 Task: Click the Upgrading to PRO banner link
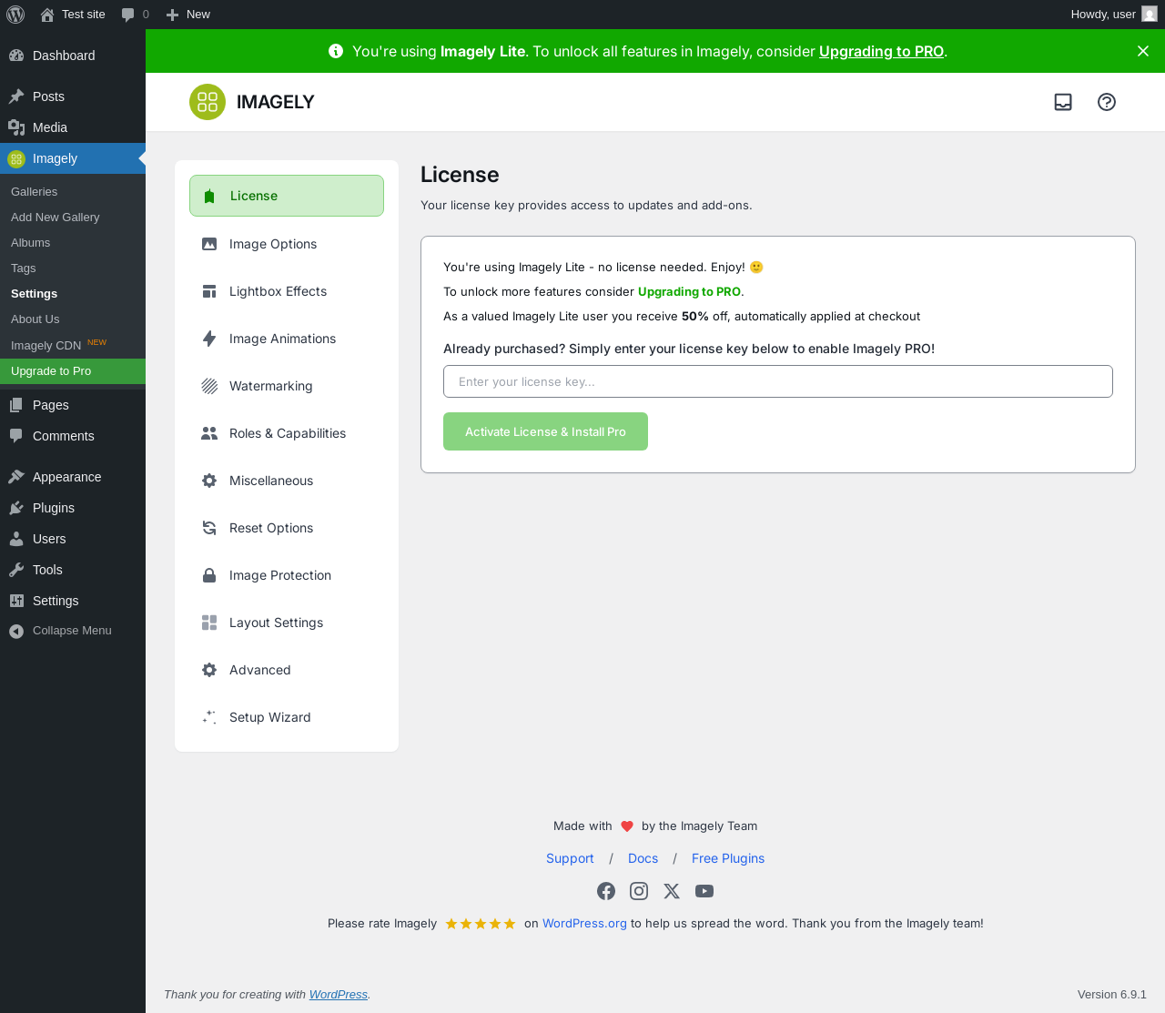coord(881,51)
